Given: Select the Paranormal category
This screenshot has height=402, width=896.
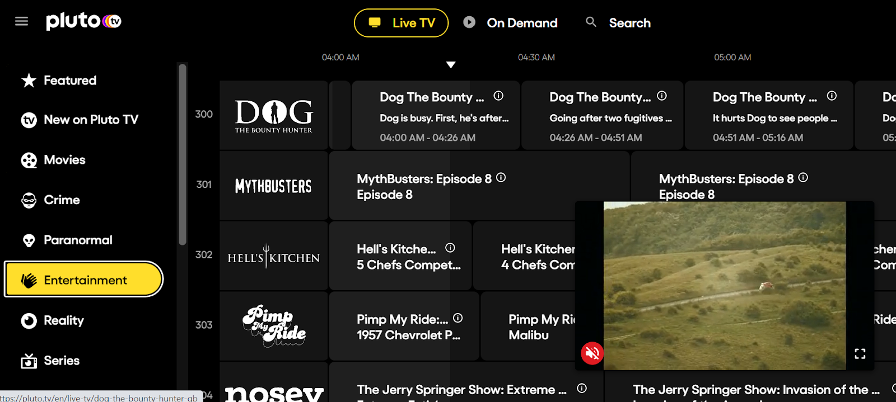Looking at the screenshot, I should click(67, 240).
